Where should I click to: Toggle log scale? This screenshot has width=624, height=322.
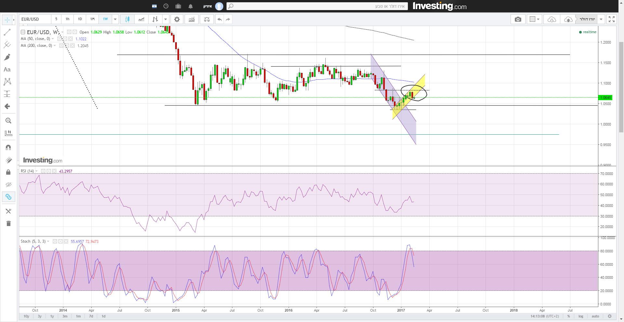coord(581,316)
